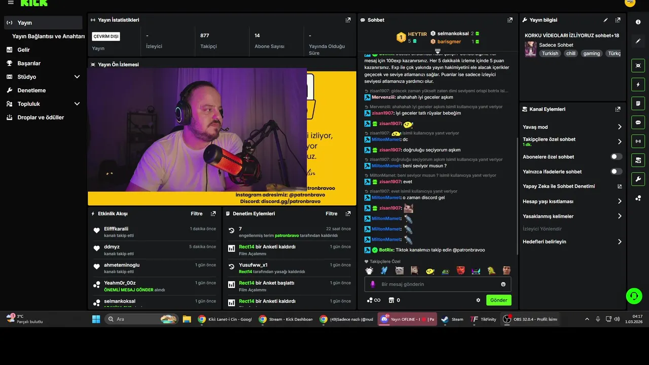Click the channel points infinity icon
649x365 pixels.
coord(374,300)
